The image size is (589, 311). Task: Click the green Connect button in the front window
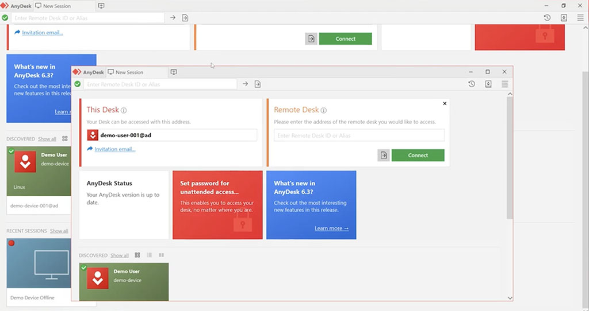[418, 155]
